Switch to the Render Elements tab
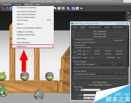Viewport: 131px width, 103px height. [x=118, y=27]
